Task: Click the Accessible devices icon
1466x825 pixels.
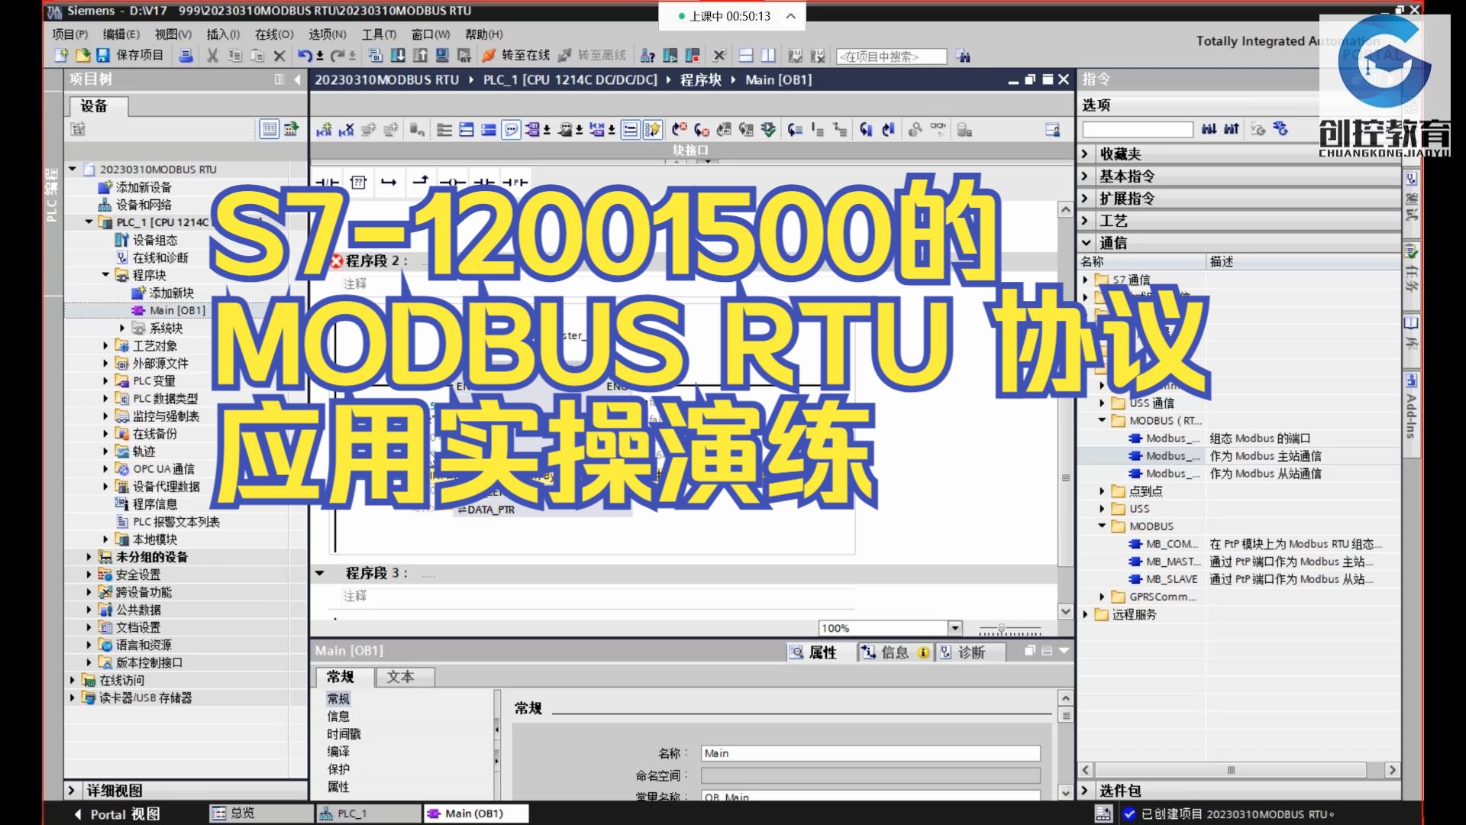Action: pyautogui.click(x=647, y=56)
